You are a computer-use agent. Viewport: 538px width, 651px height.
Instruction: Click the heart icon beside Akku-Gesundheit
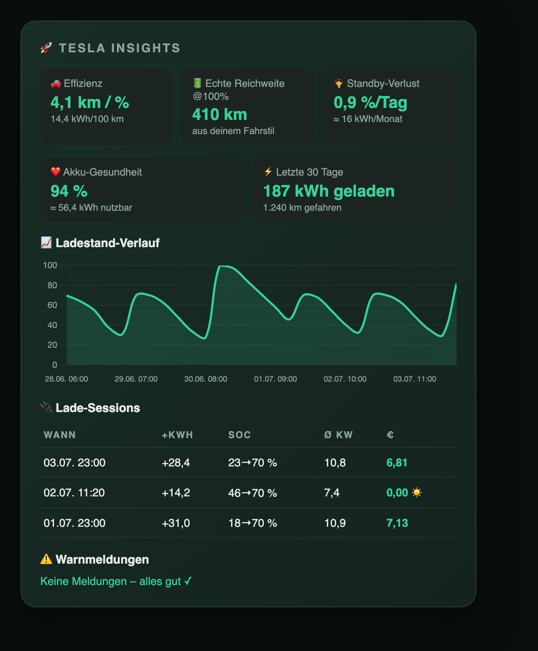pyautogui.click(x=56, y=172)
